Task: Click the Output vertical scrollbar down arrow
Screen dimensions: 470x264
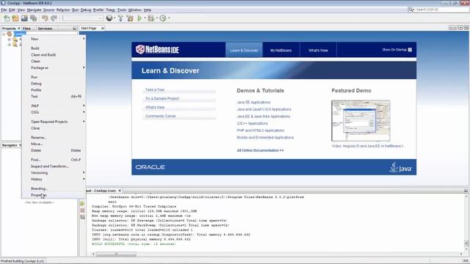Action: pos(466,249)
